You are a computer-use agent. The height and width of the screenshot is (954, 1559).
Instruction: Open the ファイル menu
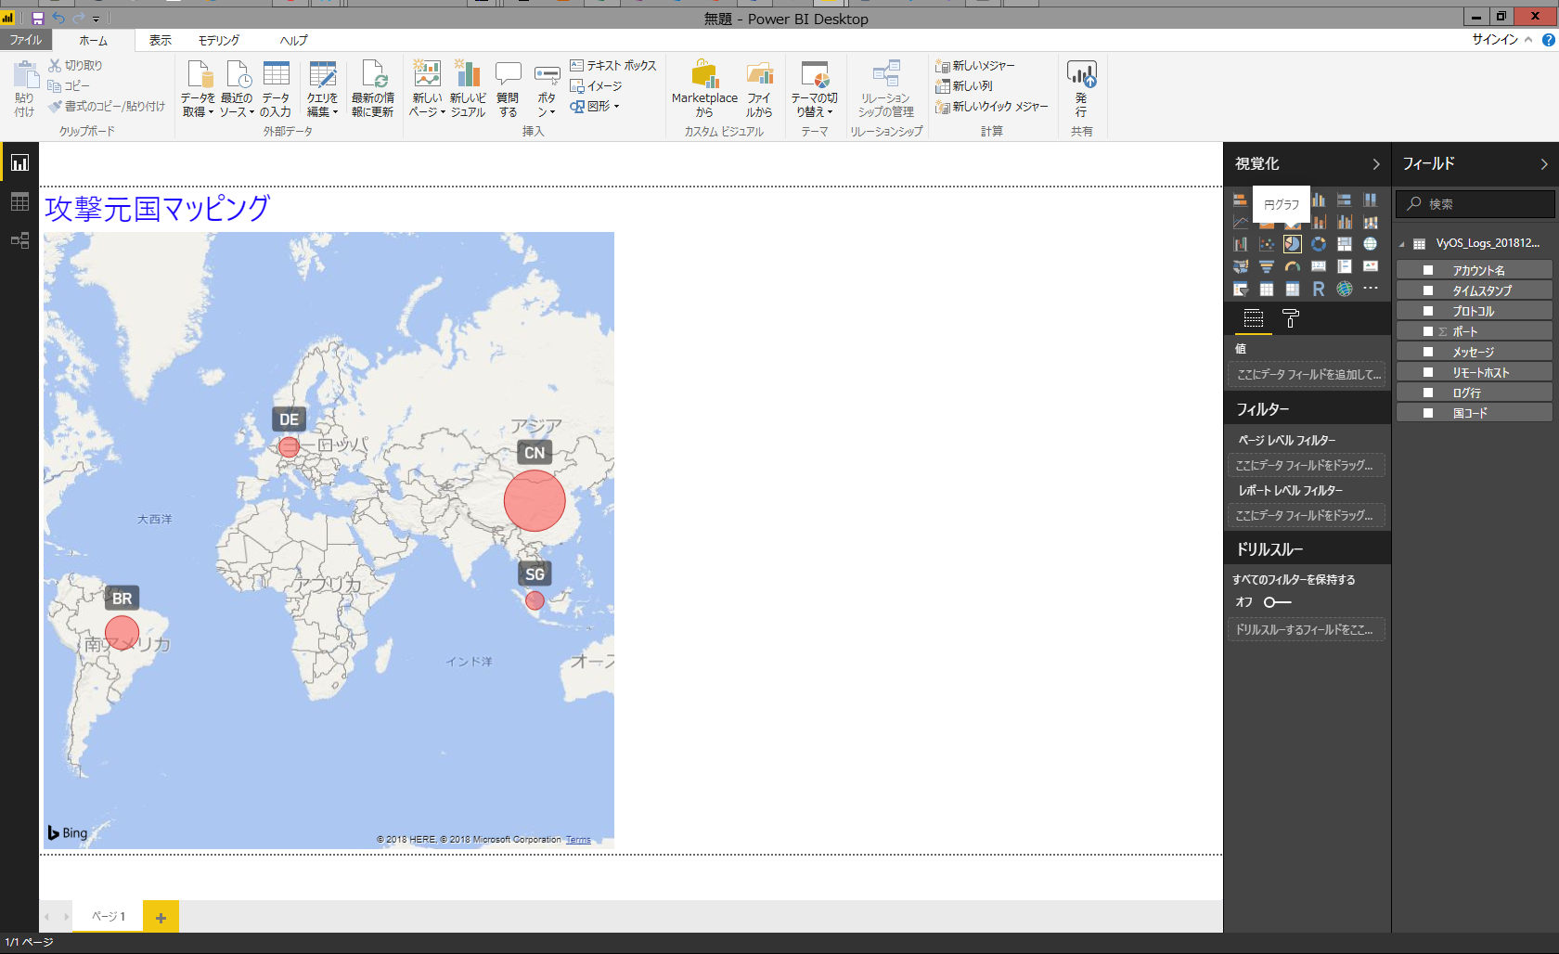(x=26, y=40)
